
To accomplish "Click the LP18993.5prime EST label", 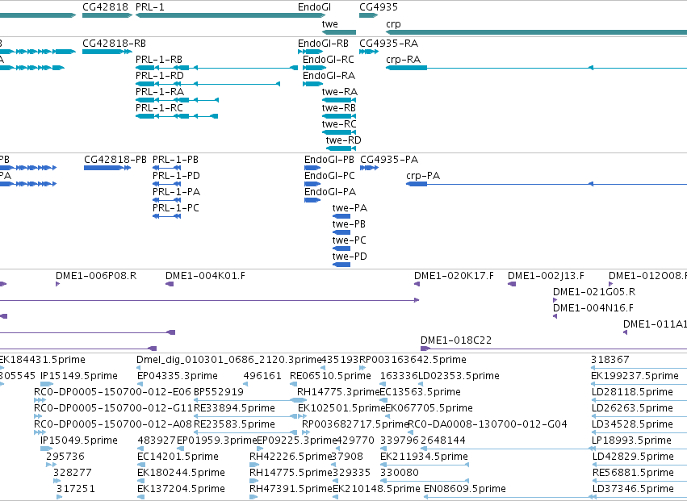I will coord(631,440).
